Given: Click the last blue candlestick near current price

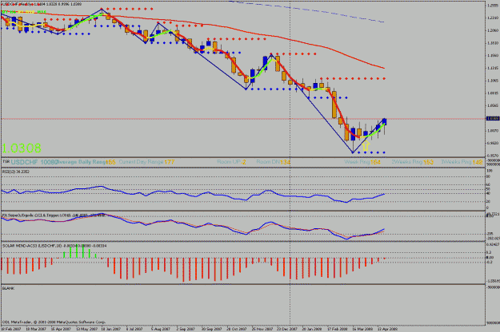Looking at the screenshot, I should [x=384, y=121].
